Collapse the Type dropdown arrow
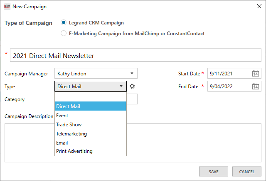Viewport: 266px width, 181px height. click(121, 86)
